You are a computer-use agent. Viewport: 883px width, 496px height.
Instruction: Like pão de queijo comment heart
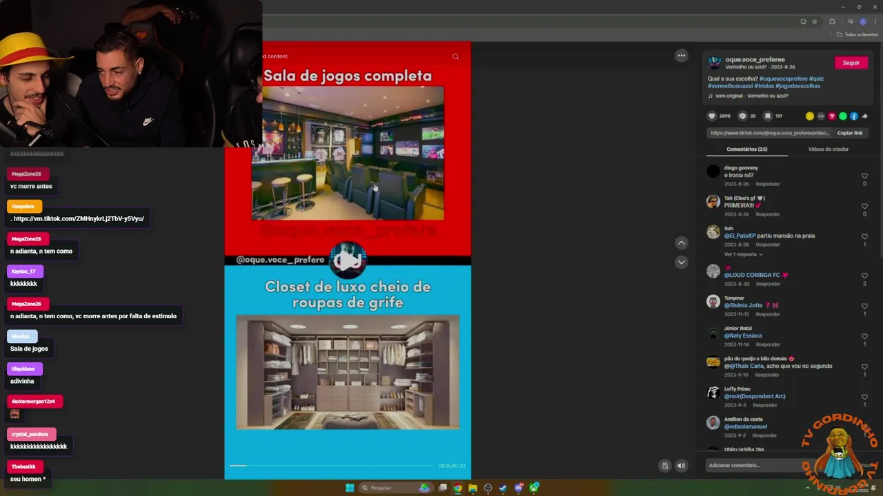(x=864, y=367)
